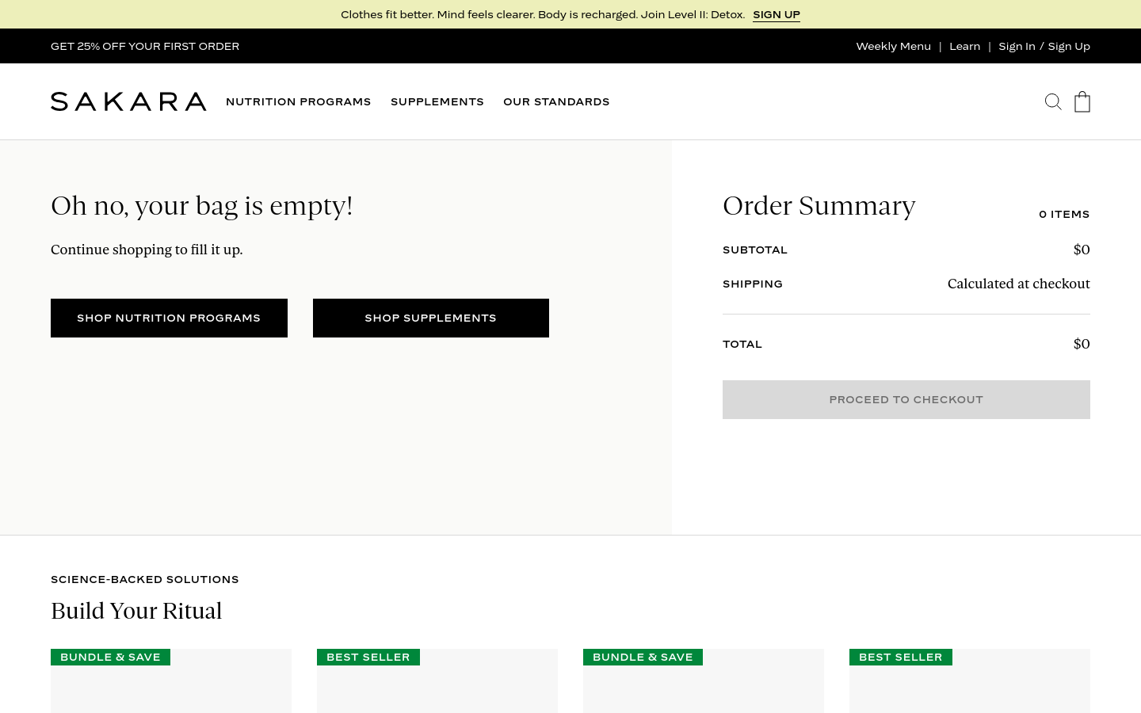1141x713 pixels.
Task: Click the Total label
Action: (x=742, y=344)
